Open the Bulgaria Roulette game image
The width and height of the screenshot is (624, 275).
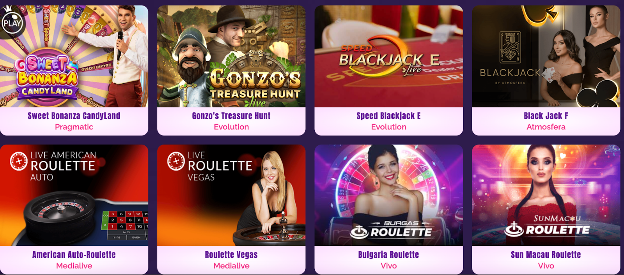389,195
